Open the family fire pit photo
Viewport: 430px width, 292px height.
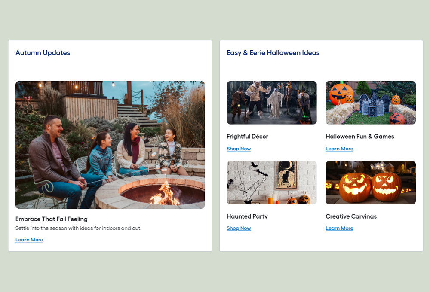pyautogui.click(x=110, y=145)
